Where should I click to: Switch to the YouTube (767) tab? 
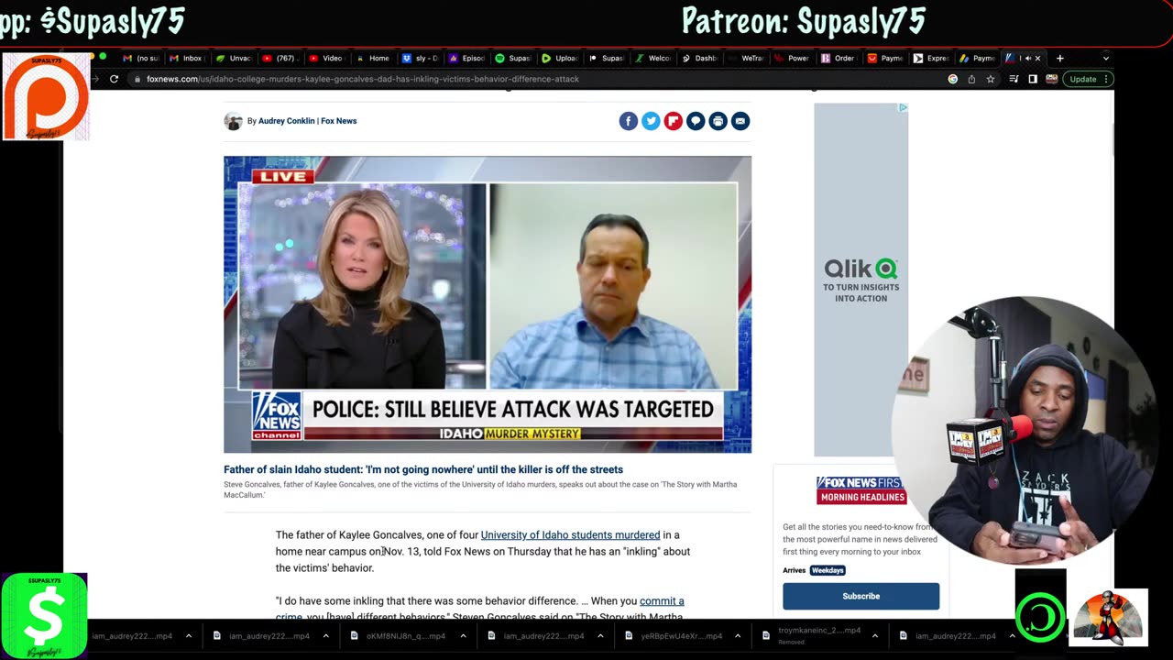pyautogui.click(x=280, y=58)
